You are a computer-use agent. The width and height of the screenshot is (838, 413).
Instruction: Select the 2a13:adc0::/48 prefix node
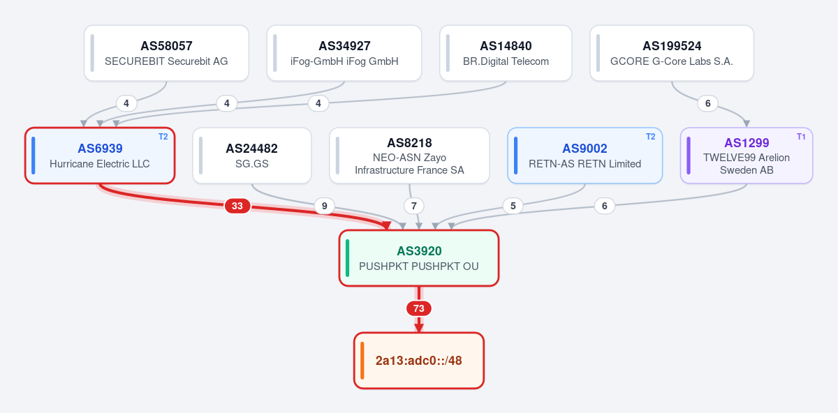419,361
